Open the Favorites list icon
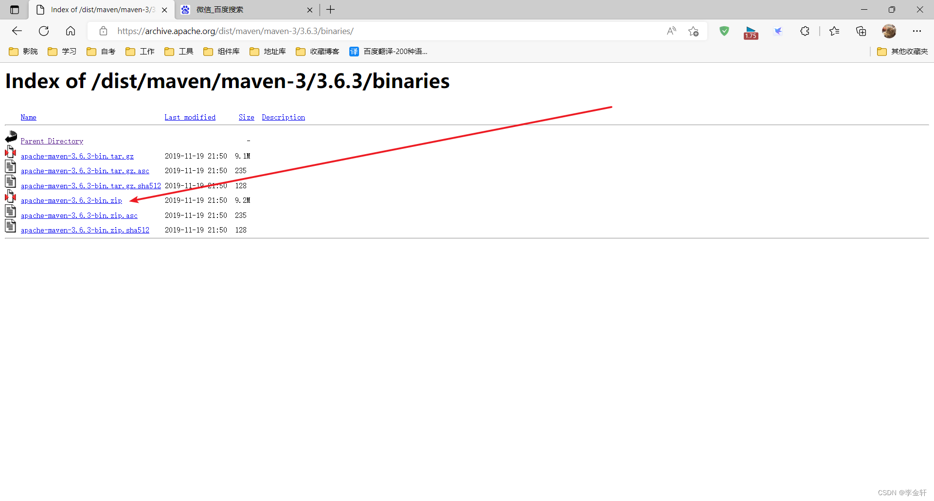Viewport: 934px width, 501px height. 835,31
